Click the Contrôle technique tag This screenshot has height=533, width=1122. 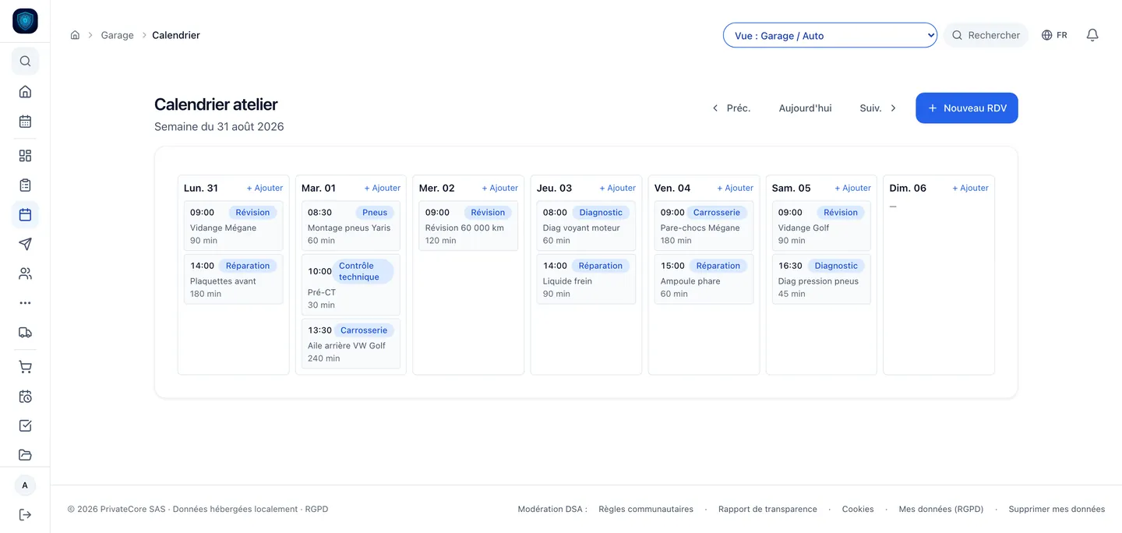(x=363, y=271)
